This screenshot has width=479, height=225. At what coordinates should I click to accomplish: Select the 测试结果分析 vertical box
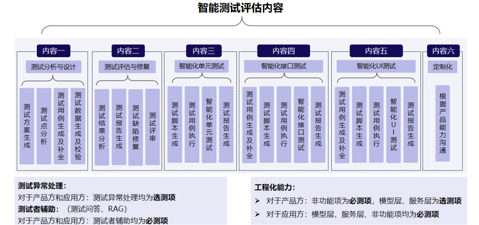point(102,127)
